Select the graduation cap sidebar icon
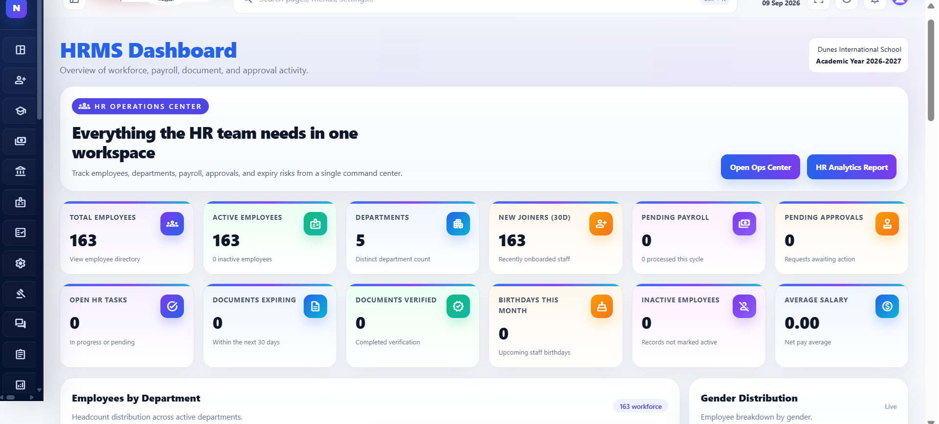The width and height of the screenshot is (939, 424). [21, 111]
